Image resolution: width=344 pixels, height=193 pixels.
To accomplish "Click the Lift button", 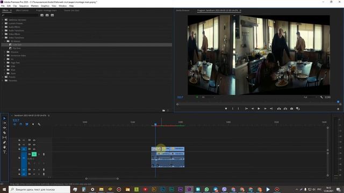I will pyautogui.click(x=279, y=109).
